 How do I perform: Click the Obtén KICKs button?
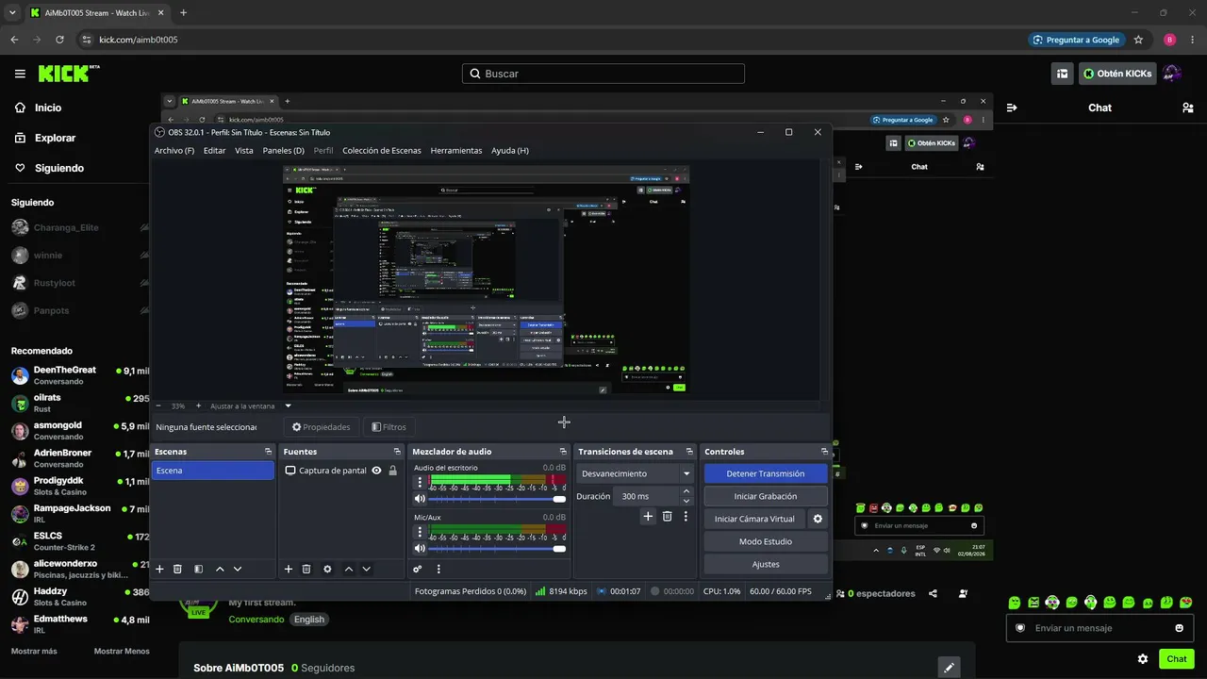[x=1117, y=74]
